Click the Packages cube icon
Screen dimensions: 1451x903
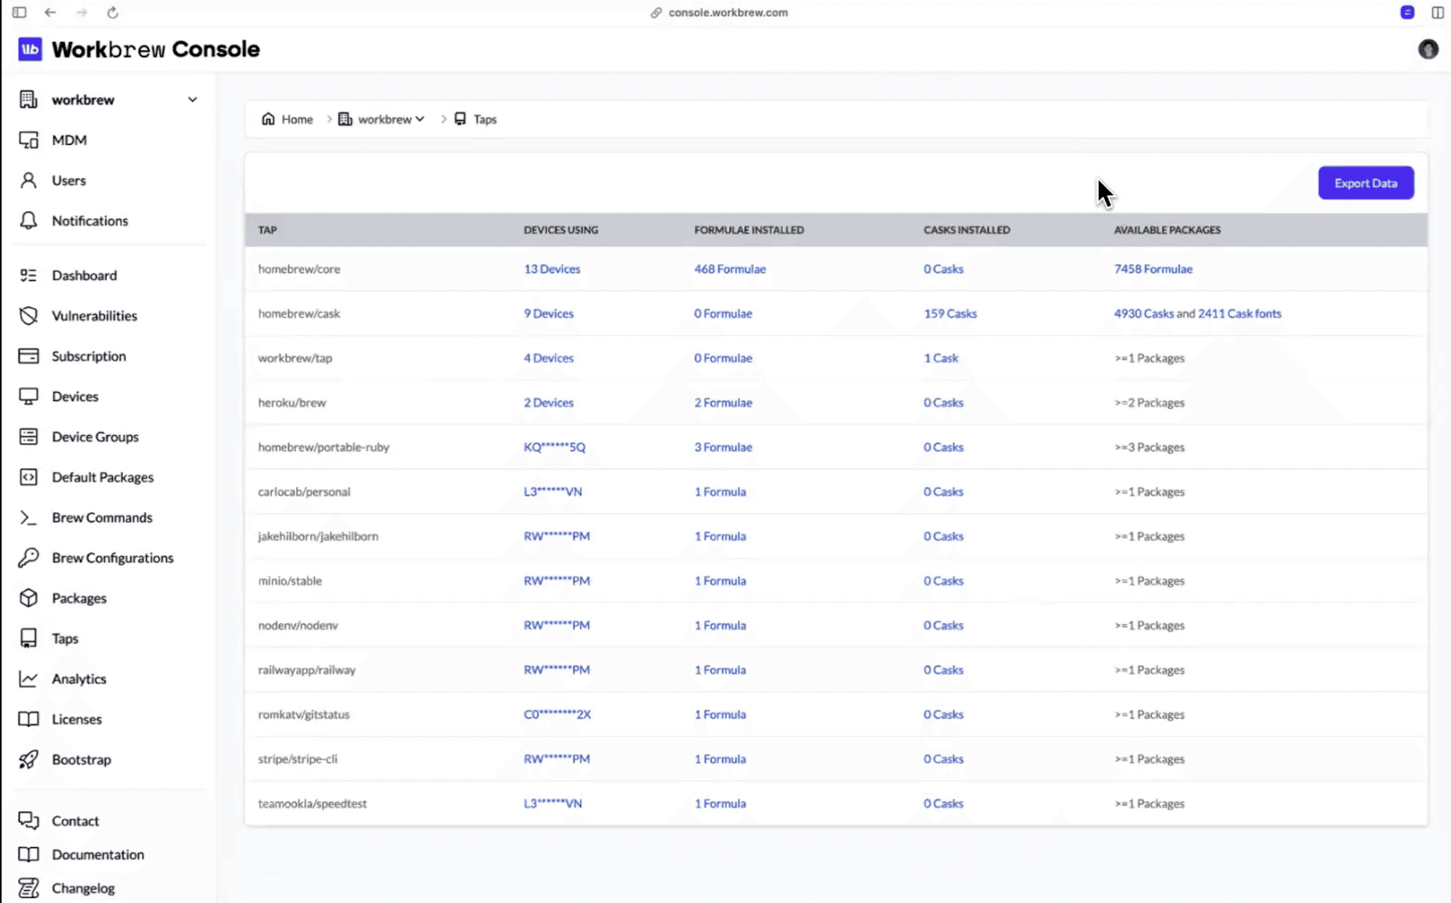tap(28, 598)
